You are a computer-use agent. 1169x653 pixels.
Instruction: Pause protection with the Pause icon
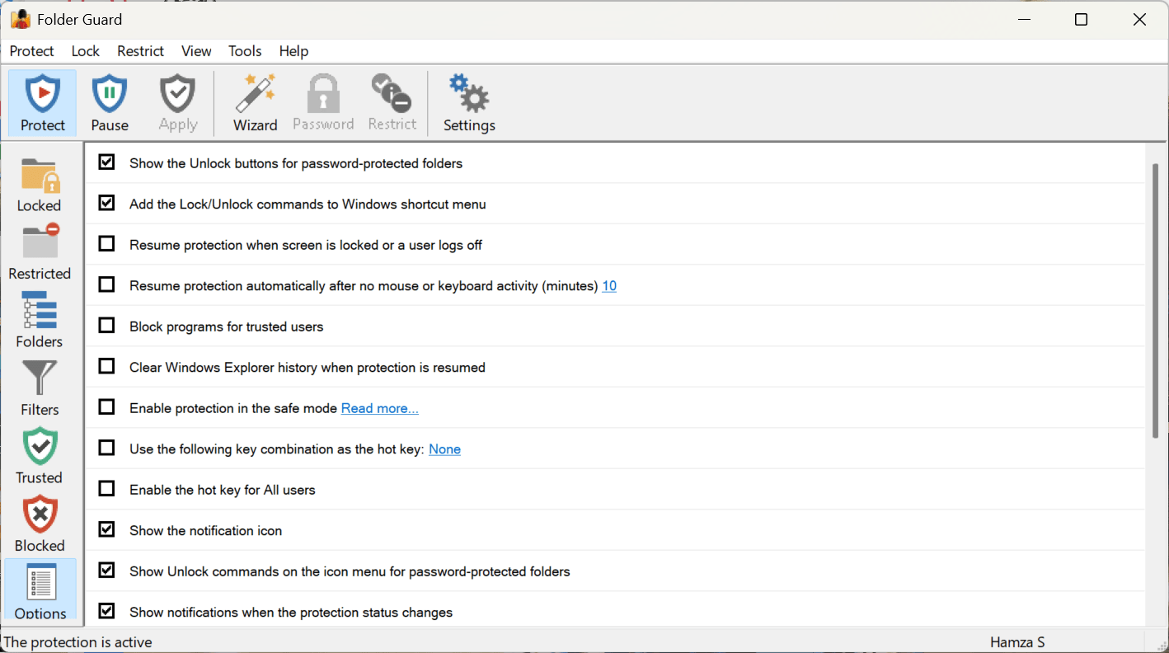[x=110, y=103]
